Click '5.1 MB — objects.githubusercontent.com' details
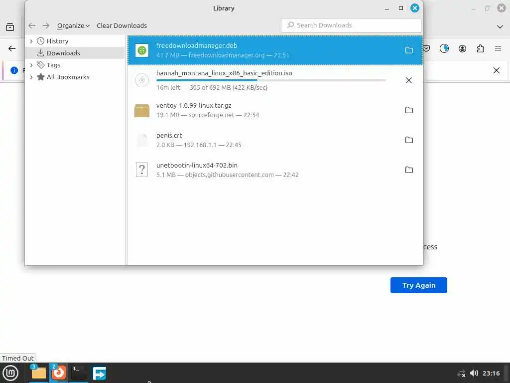The height and width of the screenshot is (383, 510). pos(227,175)
